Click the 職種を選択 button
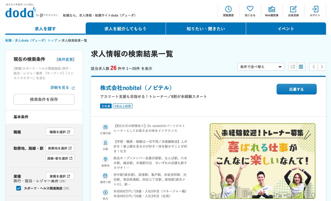Viewport: 331px width, 201px height. [x=60, y=132]
